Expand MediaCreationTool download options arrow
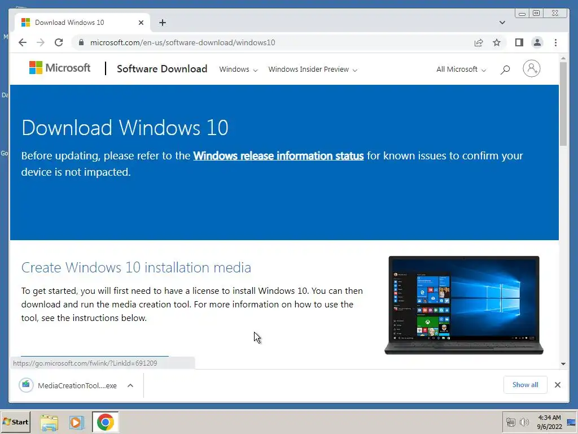 coord(130,385)
